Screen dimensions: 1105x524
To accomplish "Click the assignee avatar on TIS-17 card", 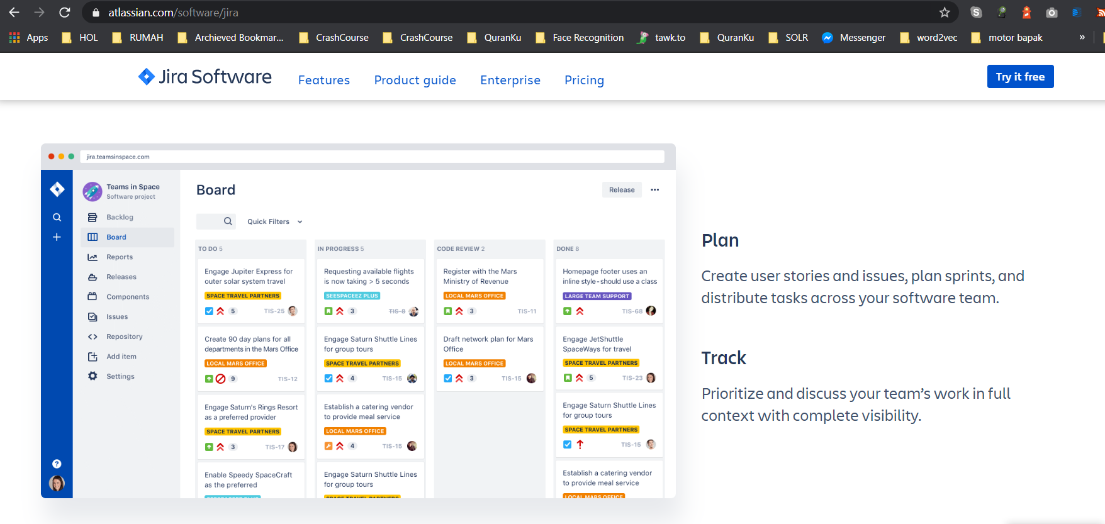I will (x=293, y=447).
